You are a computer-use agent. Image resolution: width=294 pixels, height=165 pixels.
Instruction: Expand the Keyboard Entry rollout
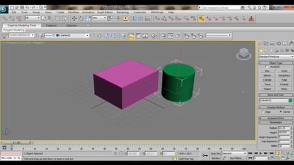coord(276,118)
